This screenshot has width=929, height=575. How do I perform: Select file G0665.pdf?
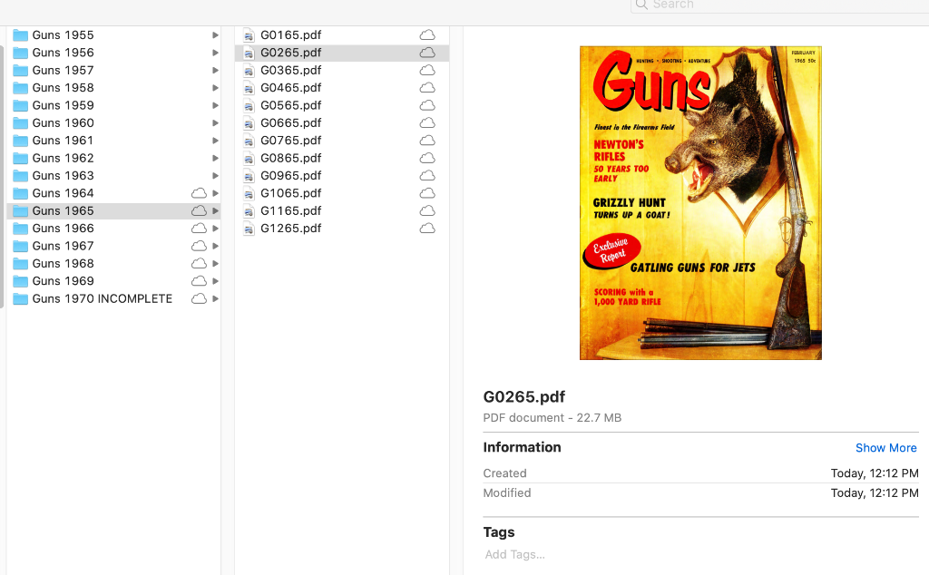point(291,123)
